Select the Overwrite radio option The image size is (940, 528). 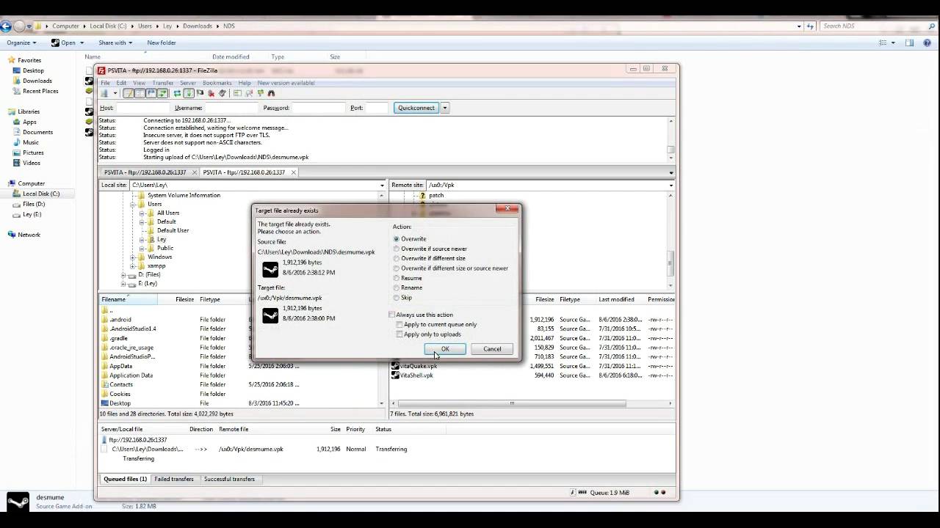[397, 239]
